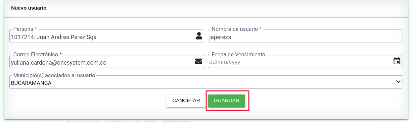Click the Nombre de usuario label
Image resolution: width=412 pixels, height=122 pixels.
(x=235, y=29)
